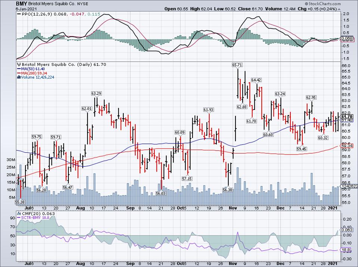Click the CMF(20) 0.063 legend label
This screenshot has height=267, width=358.
[x=38, y=213]
